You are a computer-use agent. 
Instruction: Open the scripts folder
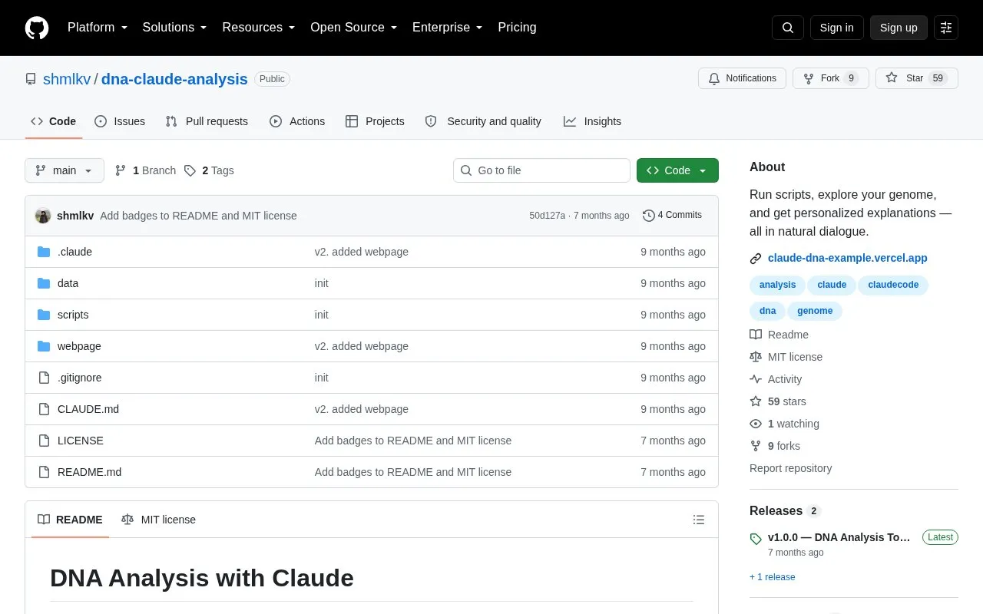(73, 315)
